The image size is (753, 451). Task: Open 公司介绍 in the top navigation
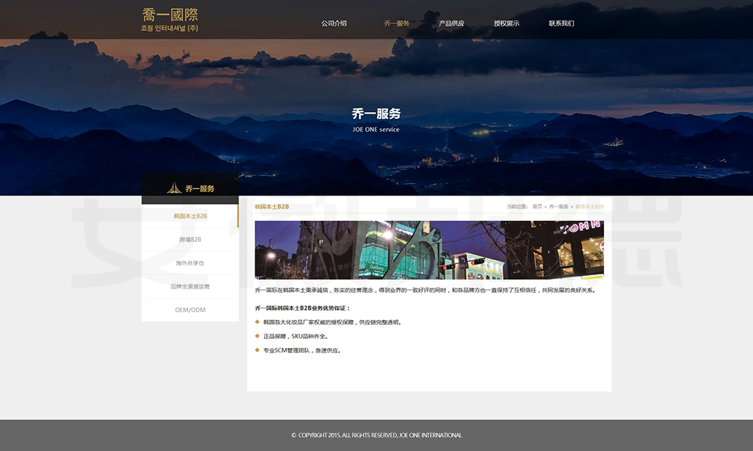click(334, 23)
